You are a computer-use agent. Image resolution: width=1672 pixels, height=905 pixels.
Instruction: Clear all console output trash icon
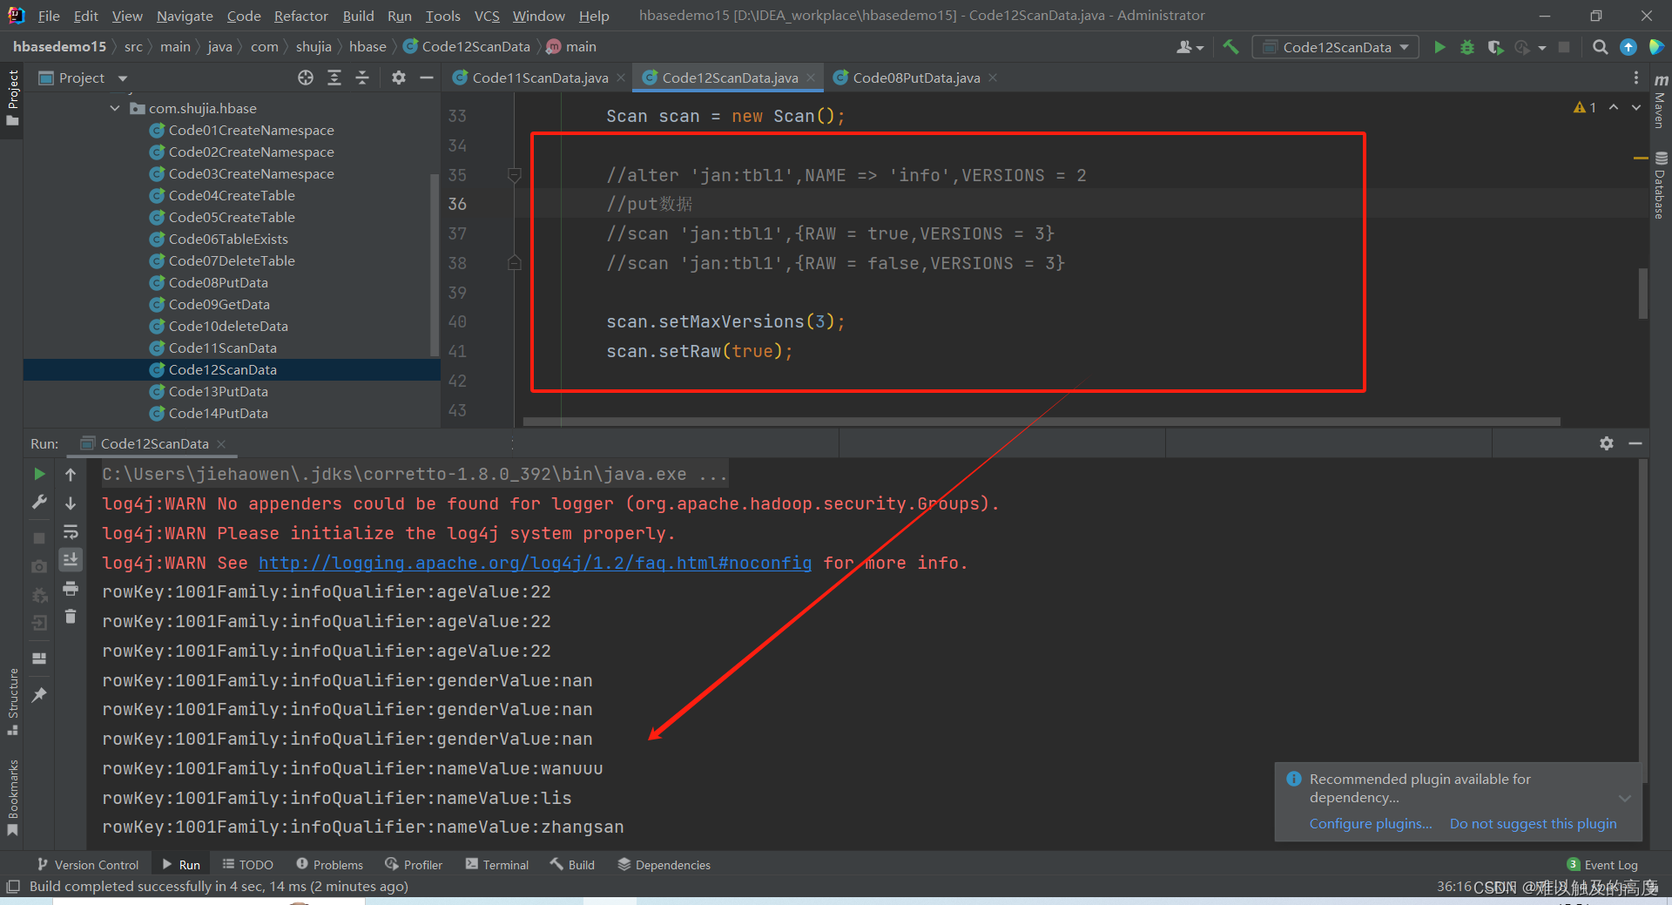coord(71,617)
